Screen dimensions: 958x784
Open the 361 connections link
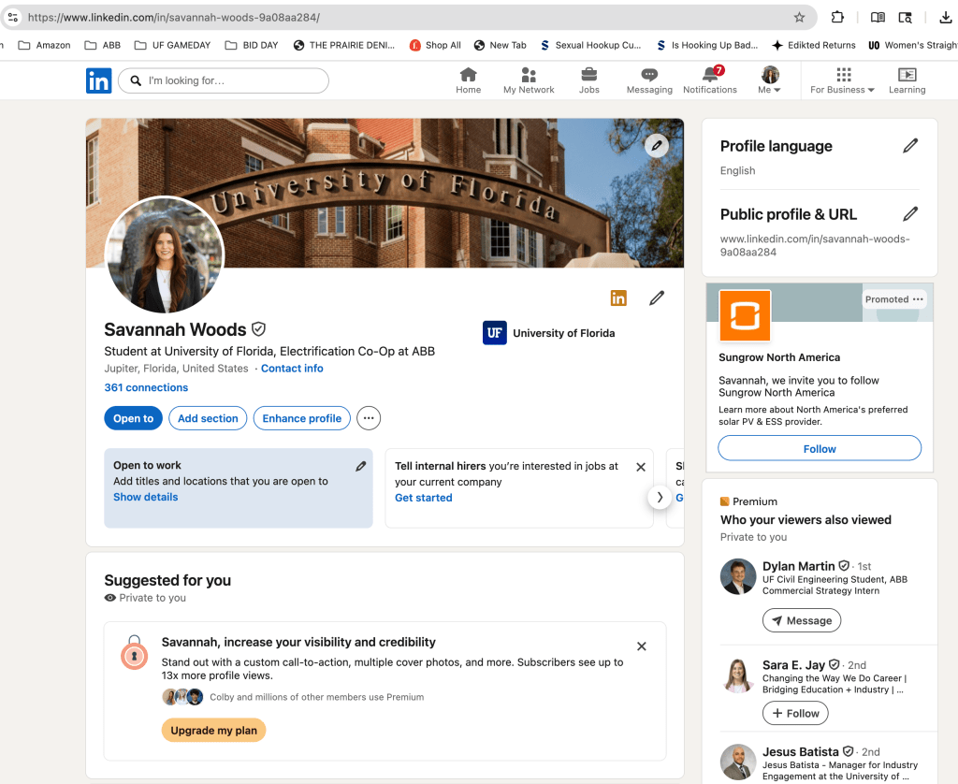[x=146, y=387]
